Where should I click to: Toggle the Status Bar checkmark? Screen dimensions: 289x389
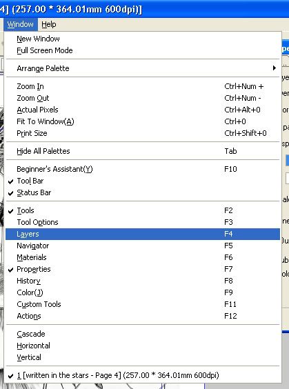143,192
